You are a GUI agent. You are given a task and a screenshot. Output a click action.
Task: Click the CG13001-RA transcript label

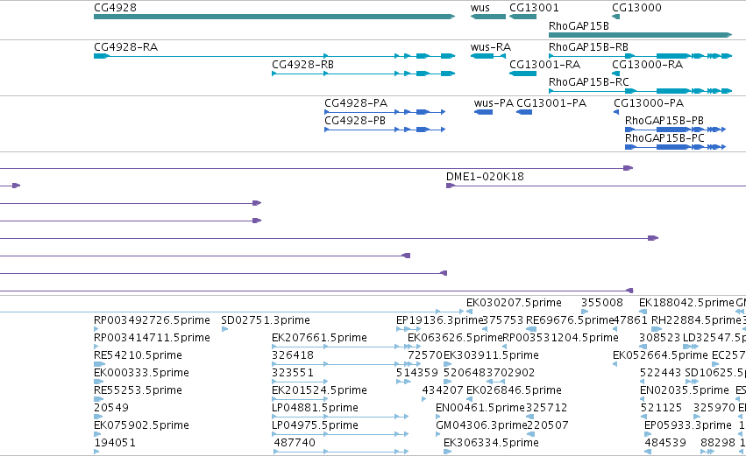(x=544, y=65)
